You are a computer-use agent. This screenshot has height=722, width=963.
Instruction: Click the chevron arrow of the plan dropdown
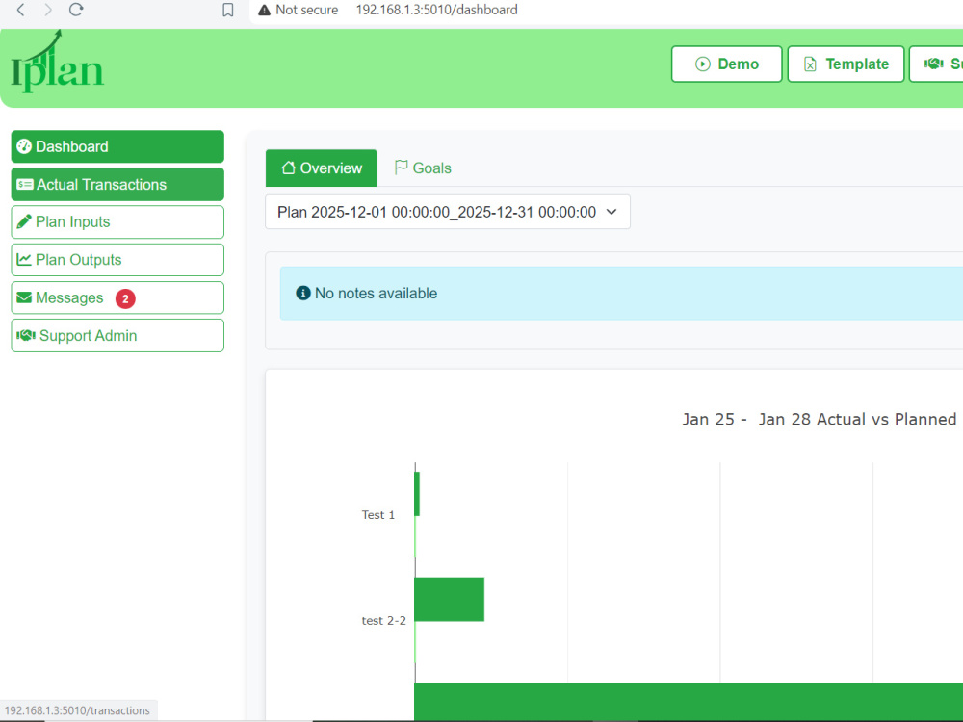(x=612, y=212)
